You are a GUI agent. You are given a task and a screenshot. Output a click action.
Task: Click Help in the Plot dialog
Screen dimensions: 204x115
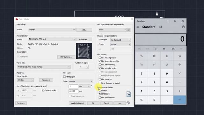point(120,103)
